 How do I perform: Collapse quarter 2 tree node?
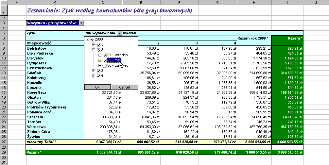pyautogui.click(x=94, y=50)
